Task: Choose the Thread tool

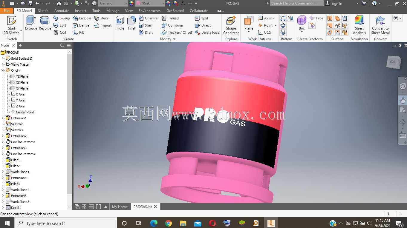Action: [170, 18]
